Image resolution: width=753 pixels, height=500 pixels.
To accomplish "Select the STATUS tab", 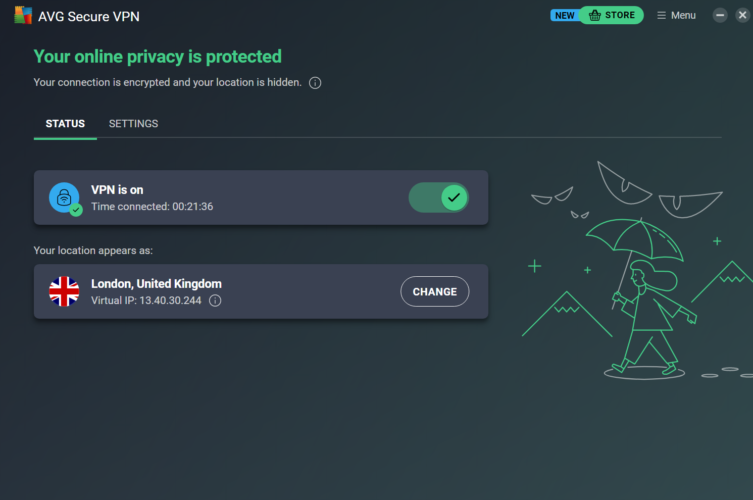I will (x=65, y=123).
